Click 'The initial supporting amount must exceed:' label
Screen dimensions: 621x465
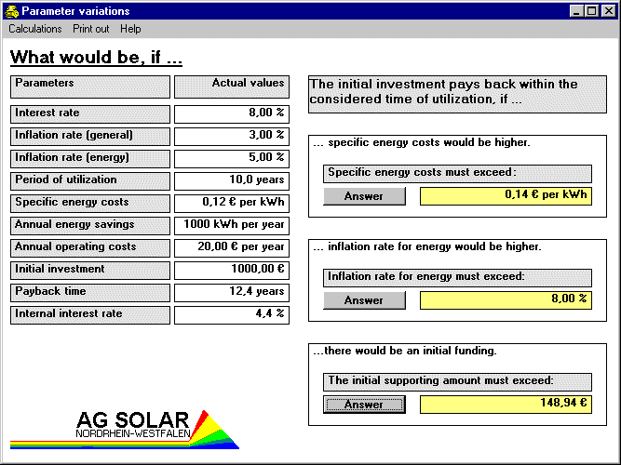(457, 382)
